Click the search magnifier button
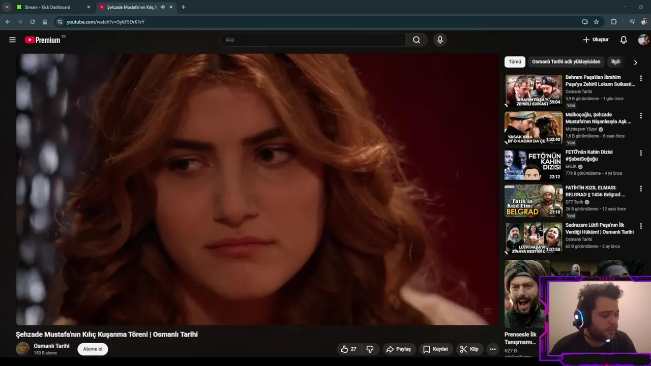The image size is (651, 366). pos(417,40)
